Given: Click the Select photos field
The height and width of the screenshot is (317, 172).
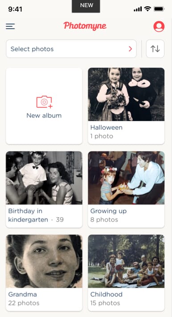Looking at the screenshot, I should coord(71,49).
